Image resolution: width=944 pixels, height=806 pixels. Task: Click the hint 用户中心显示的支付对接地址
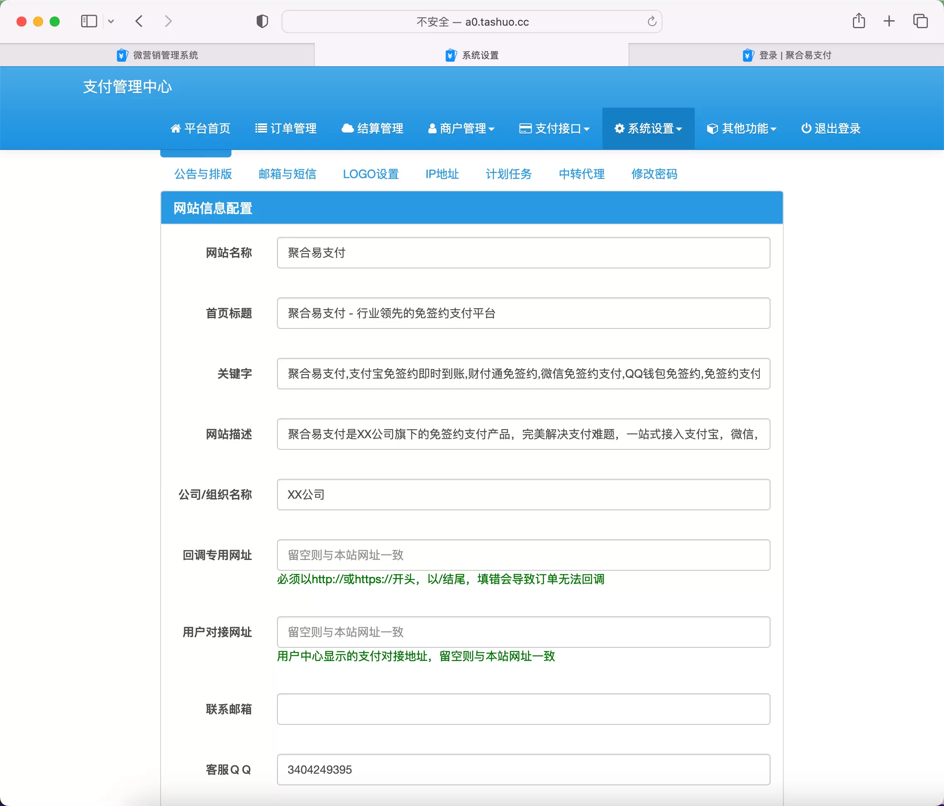[416, 656]
